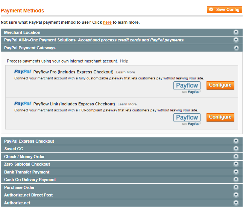
Task: Open Learn More link for Payflow Pro
Action: click(125, 72)
